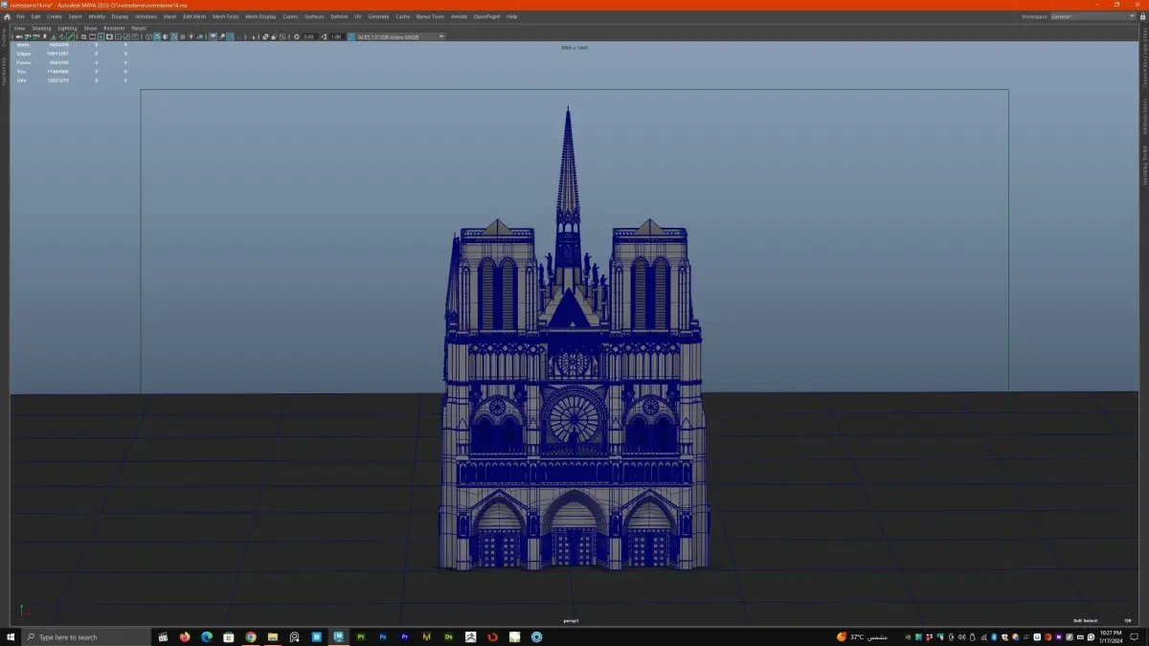Toggle Use All Lights icon
The width and height of the screenshot is (1149, 646).
pos(191,36)
